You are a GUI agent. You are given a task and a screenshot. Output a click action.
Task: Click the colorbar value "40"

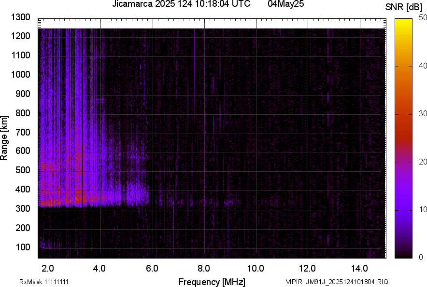click(x=423, y=66)
